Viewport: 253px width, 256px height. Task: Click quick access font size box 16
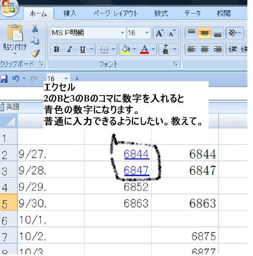(x=55, y=79)
